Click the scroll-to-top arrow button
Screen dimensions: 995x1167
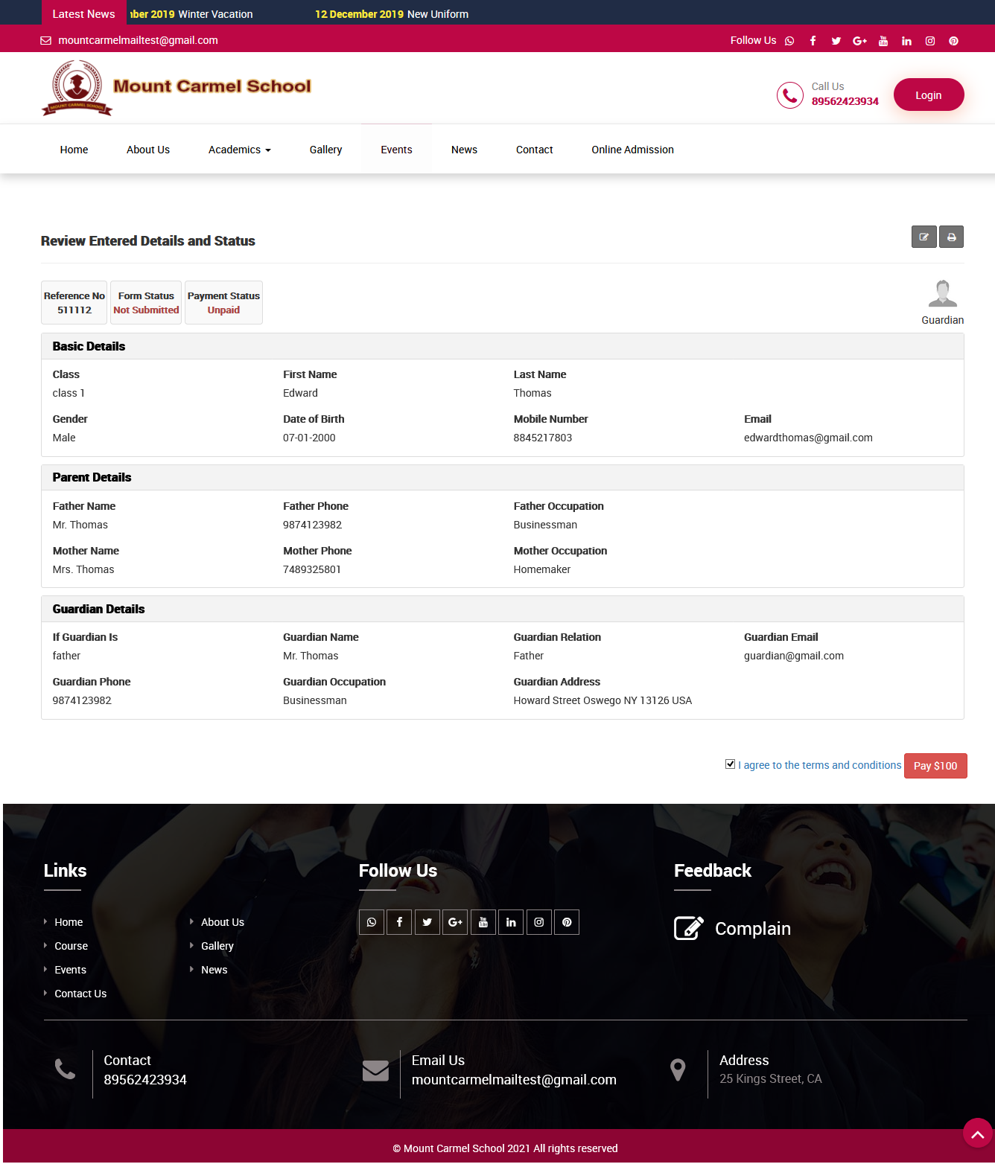pyautogui.click(x=977, y=1134)
